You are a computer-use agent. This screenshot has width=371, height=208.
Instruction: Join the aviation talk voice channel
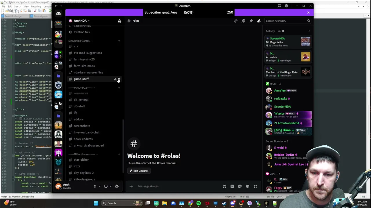point(95,32)
